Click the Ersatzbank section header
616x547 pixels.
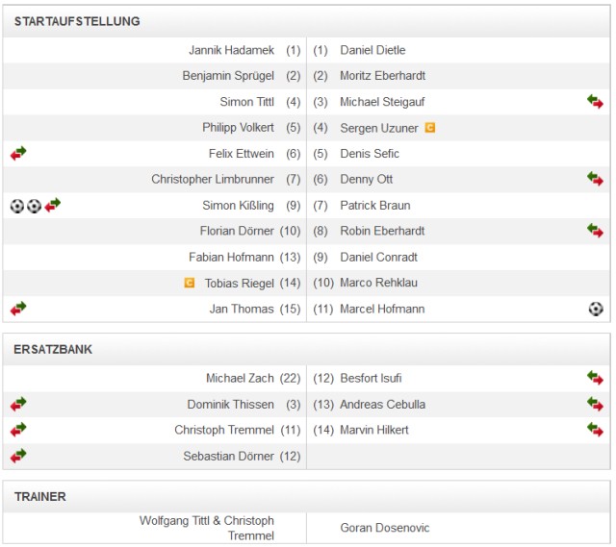pos(54,349)
